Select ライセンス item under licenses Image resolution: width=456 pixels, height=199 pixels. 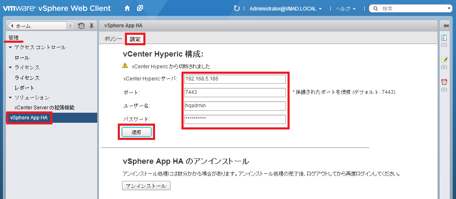point(27,78)
